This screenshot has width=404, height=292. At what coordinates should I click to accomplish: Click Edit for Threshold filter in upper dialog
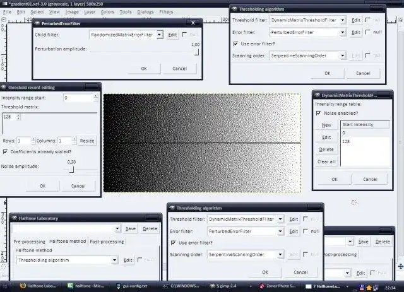[x=356, y=20]
